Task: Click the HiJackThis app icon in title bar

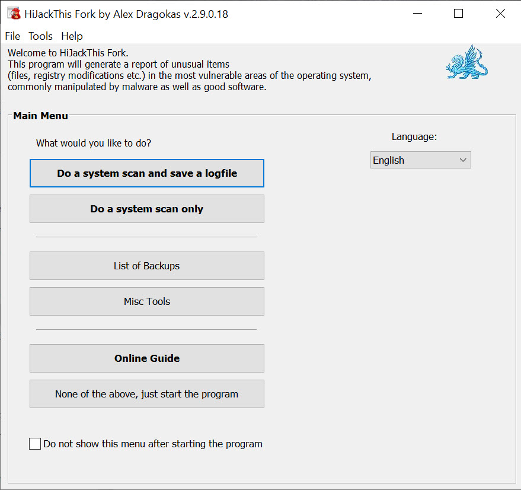Action: (14, 14)
